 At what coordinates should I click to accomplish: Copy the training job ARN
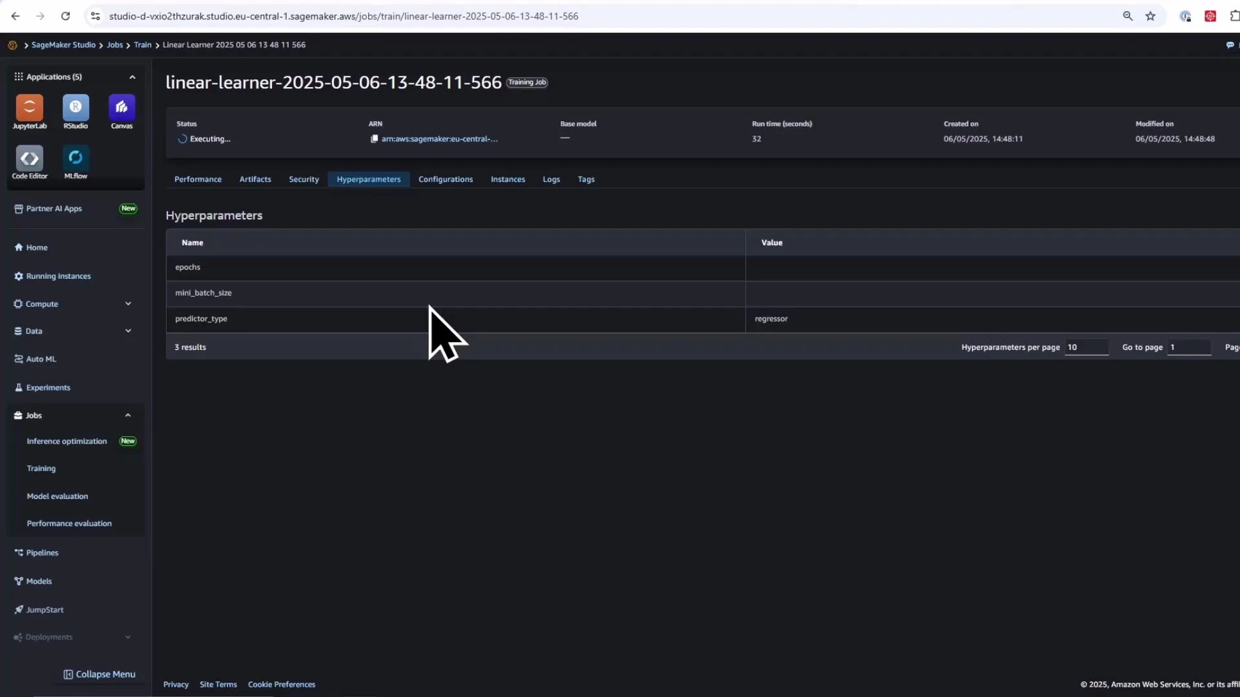(375, 138)
